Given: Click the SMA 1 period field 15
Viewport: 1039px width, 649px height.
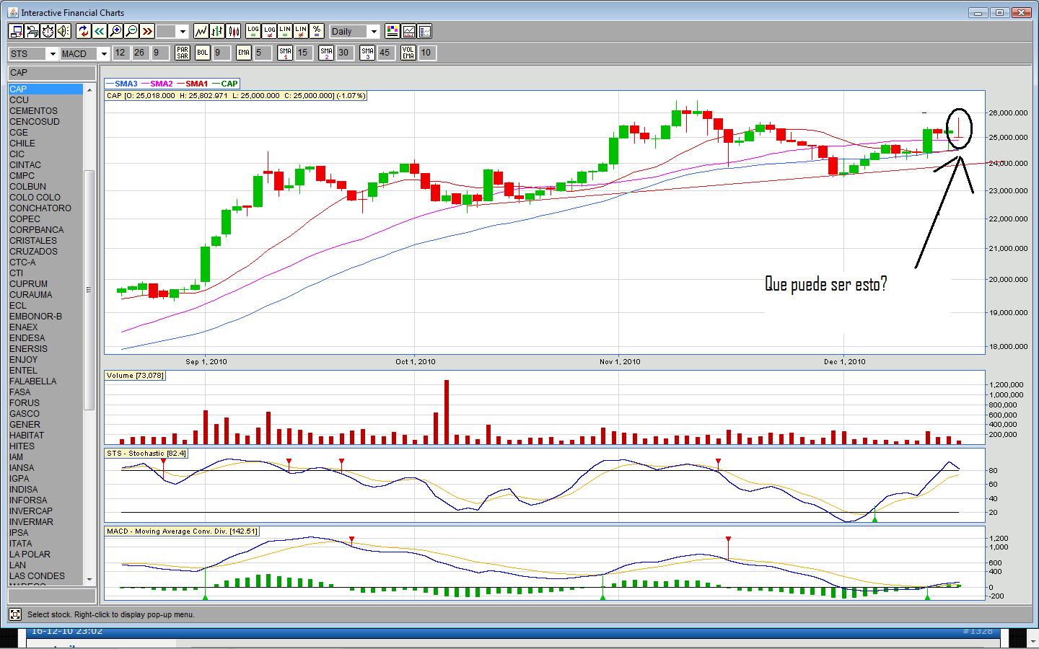Looking at the screenshot, I should pyautogui.click(x=303, y=53).
